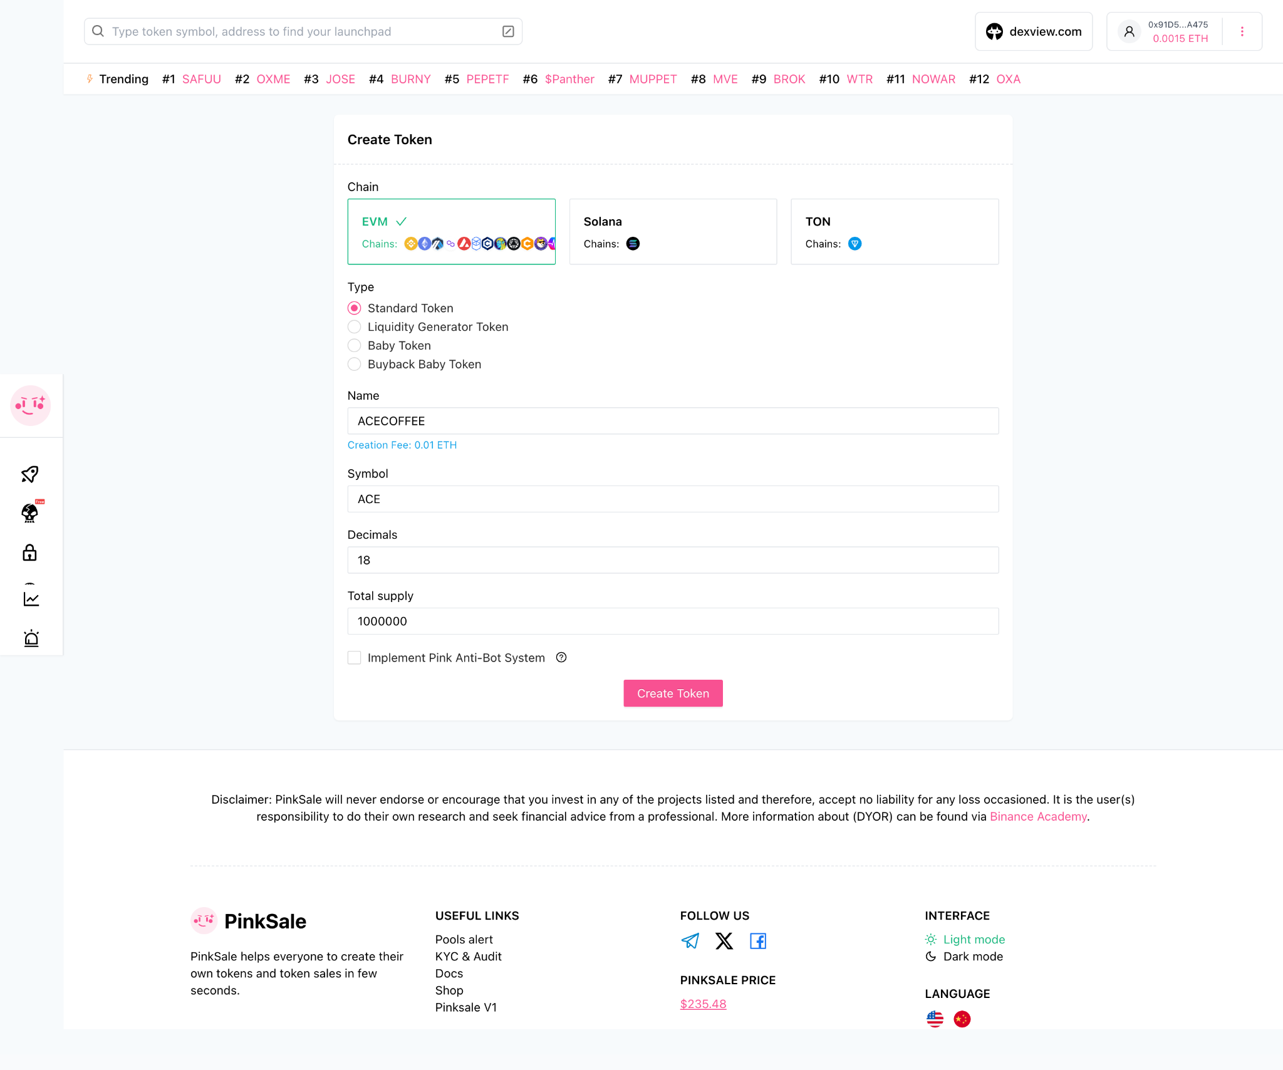The width and height of the screenshot is (1283, 1070).
Task: Select the rocket launchpad icon in sidebar
Action: [30, 474]
